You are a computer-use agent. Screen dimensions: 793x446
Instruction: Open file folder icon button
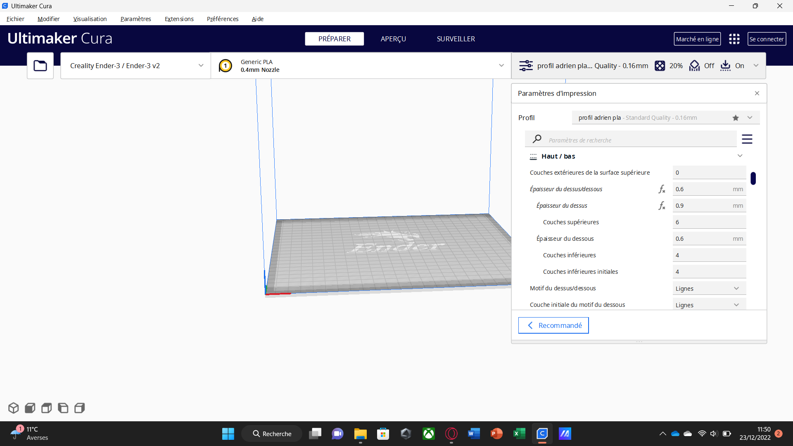(x=40, y=66)
